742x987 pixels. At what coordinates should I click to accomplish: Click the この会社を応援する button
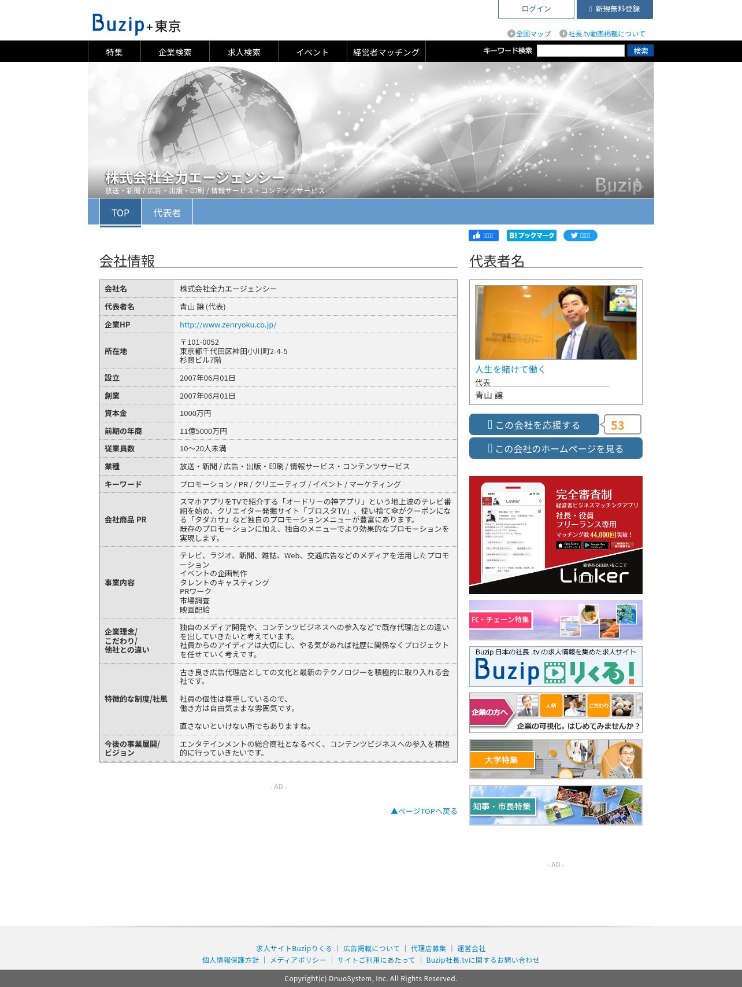(534, 425)
